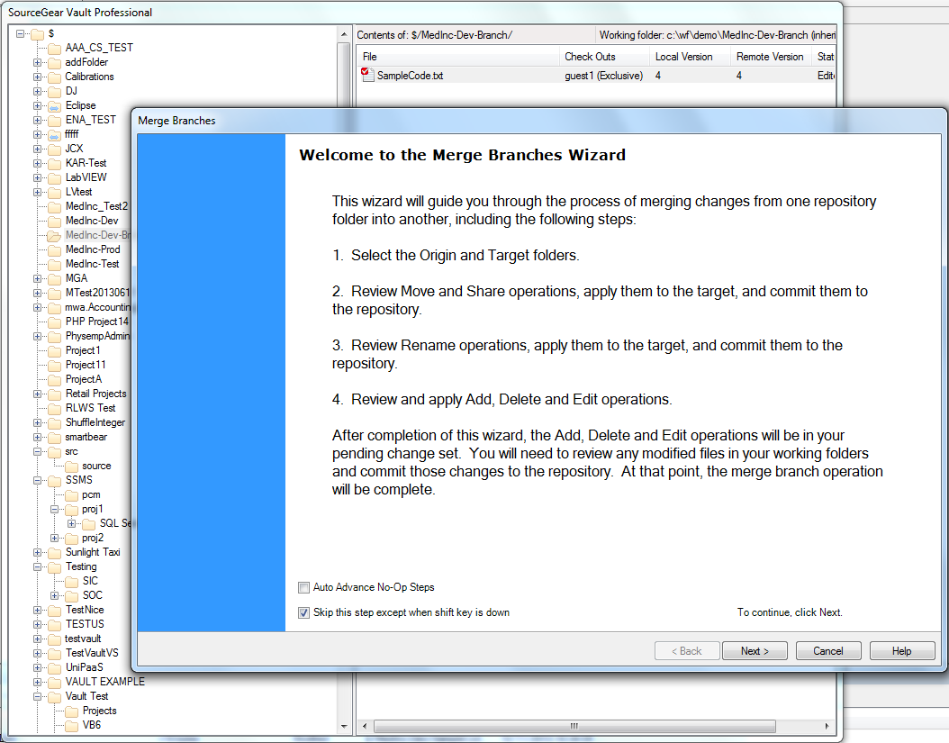949x743 pixels.
Task: Click the file list scroll left arrow
Action: tap(365, 726)
